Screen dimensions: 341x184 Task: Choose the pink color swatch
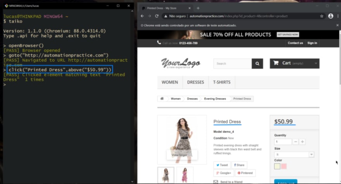(x=284, y=167)
